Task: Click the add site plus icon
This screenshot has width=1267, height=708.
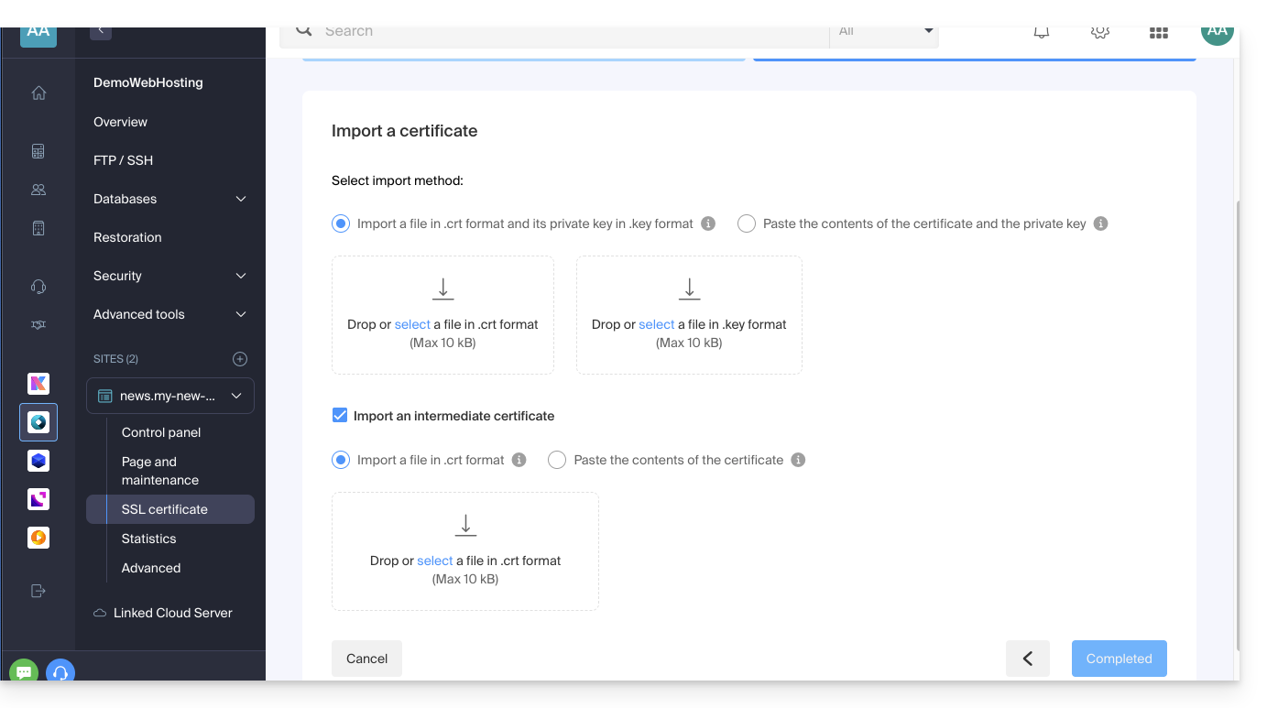Action: click(240, 359)
